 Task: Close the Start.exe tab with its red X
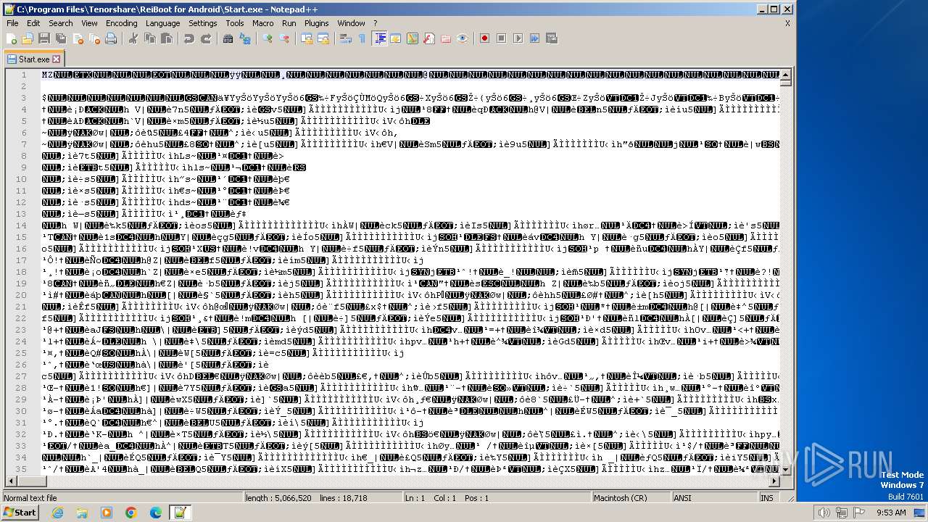point(56,59)
